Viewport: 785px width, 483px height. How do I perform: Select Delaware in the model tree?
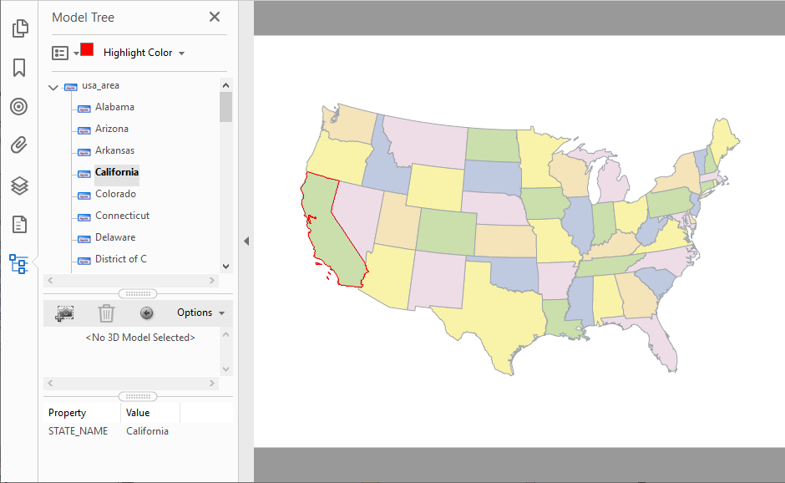coord(115,237)
